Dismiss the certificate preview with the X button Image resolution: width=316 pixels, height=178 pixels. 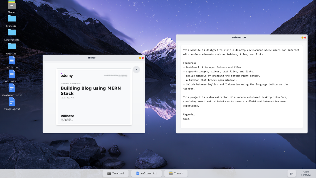(x=136, y=69)
